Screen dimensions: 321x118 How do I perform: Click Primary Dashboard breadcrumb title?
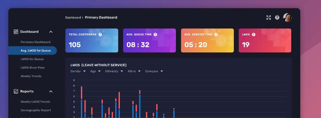tap(101, 18)
